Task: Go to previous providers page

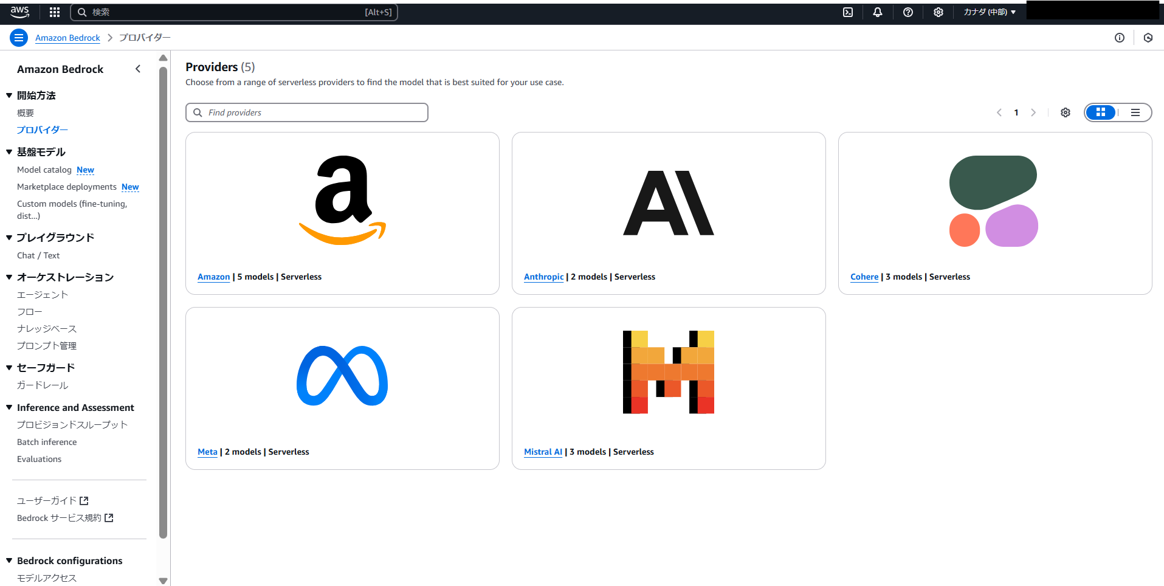Action: pos(999,112)
